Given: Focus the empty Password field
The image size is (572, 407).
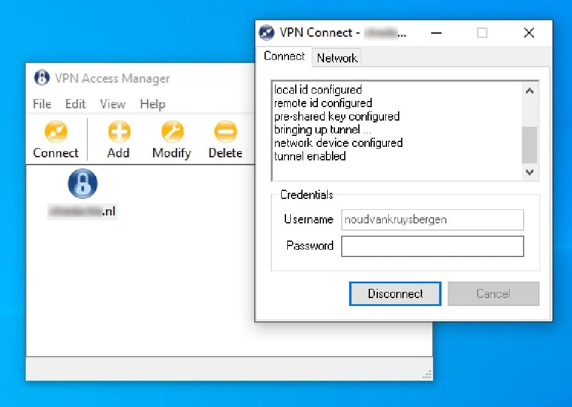Looking at the screenshot, I should click(x=432, y=246).
